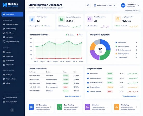Open Customers in the sidebar
This screenshot has height=116, width=143.
click(x=12, y=61)
